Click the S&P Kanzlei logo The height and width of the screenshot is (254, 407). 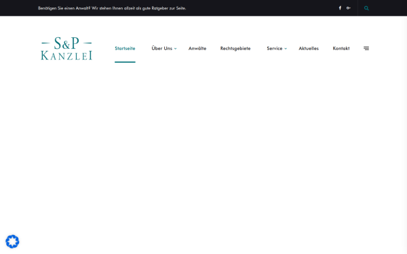[x=66, y=49]
